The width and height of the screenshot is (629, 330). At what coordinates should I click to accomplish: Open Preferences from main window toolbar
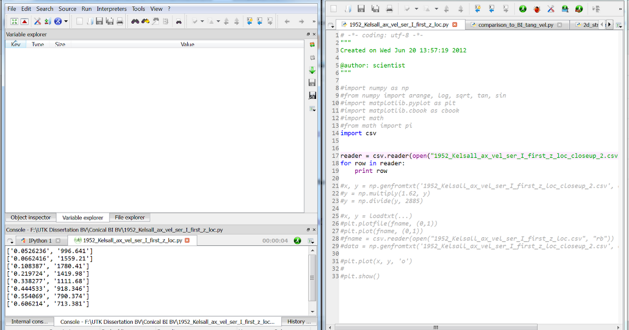coord(38,21)
